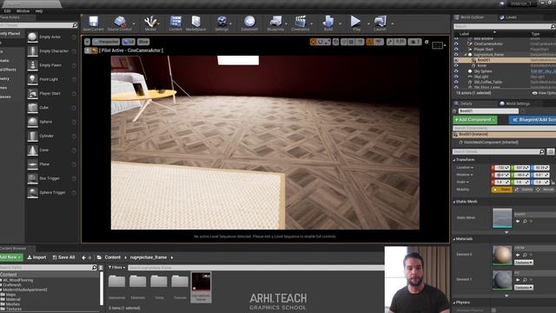This screenshot has width=556, height=313.
Task: Select the Point Light actor icon
Action: pyautogui.click(x=33, y=79)
